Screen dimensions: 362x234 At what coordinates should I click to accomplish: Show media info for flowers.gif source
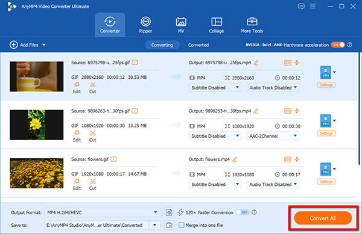click(x=113, y=159)
